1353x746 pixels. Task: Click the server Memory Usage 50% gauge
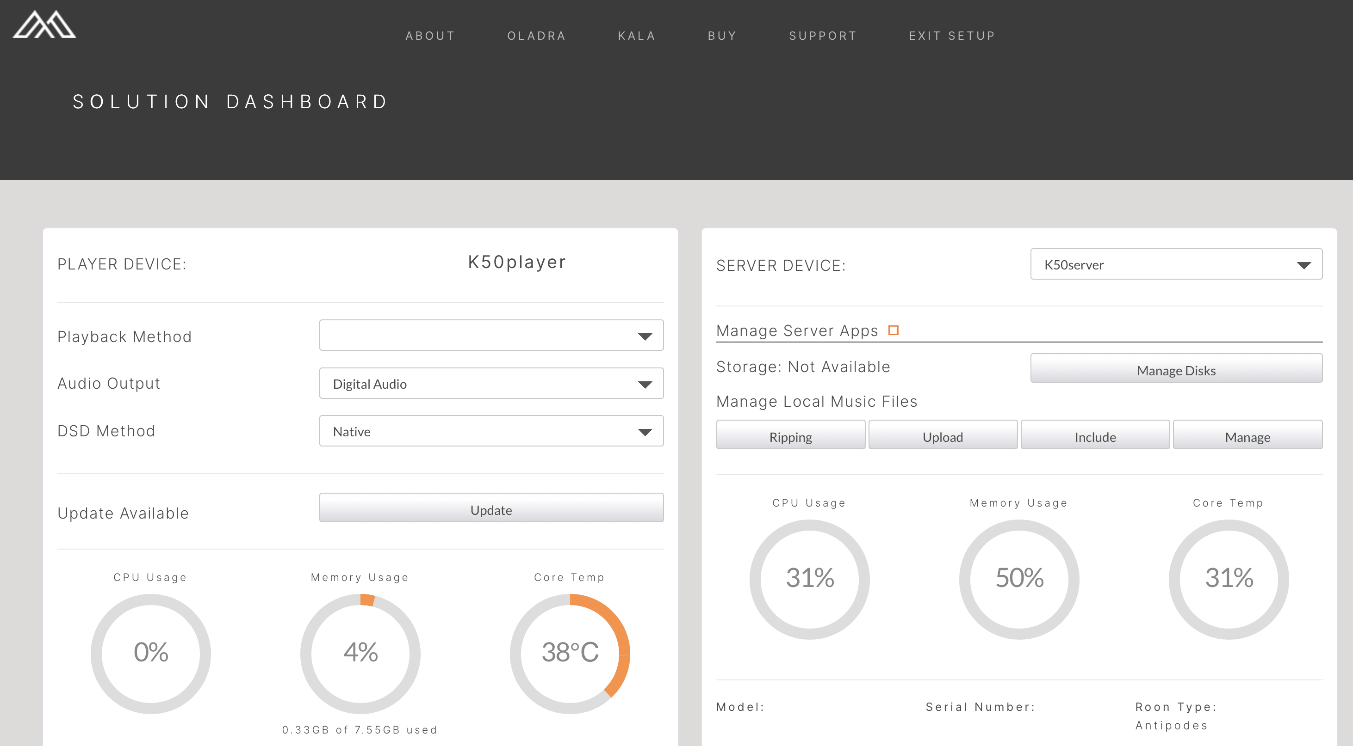1019,579
